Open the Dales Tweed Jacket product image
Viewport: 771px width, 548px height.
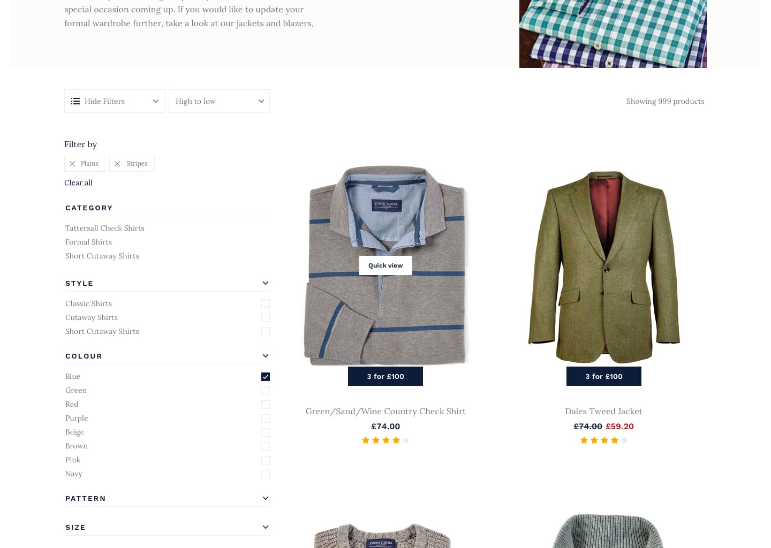(x=604, y=267)
